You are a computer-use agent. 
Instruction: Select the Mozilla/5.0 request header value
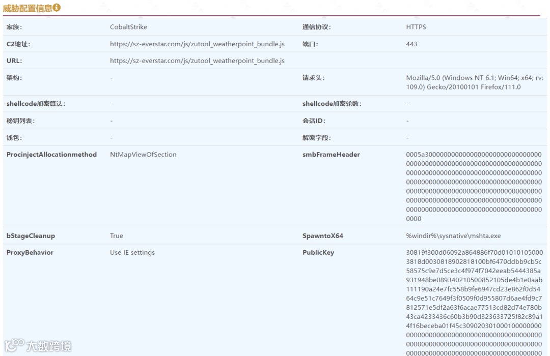[475, 82]
